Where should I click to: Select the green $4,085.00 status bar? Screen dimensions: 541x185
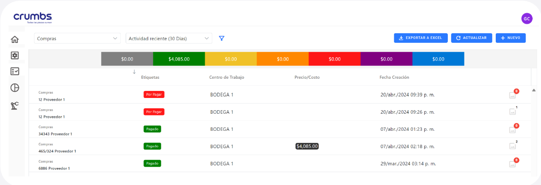coord(179,59)
